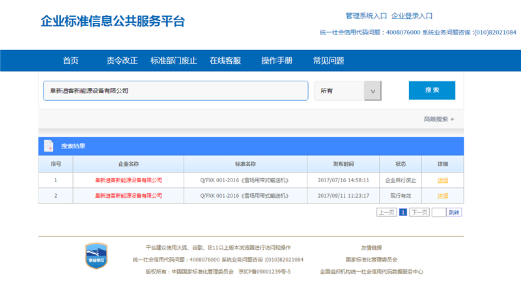Visit the 常见问题 FAQ page

click(328, 61)
